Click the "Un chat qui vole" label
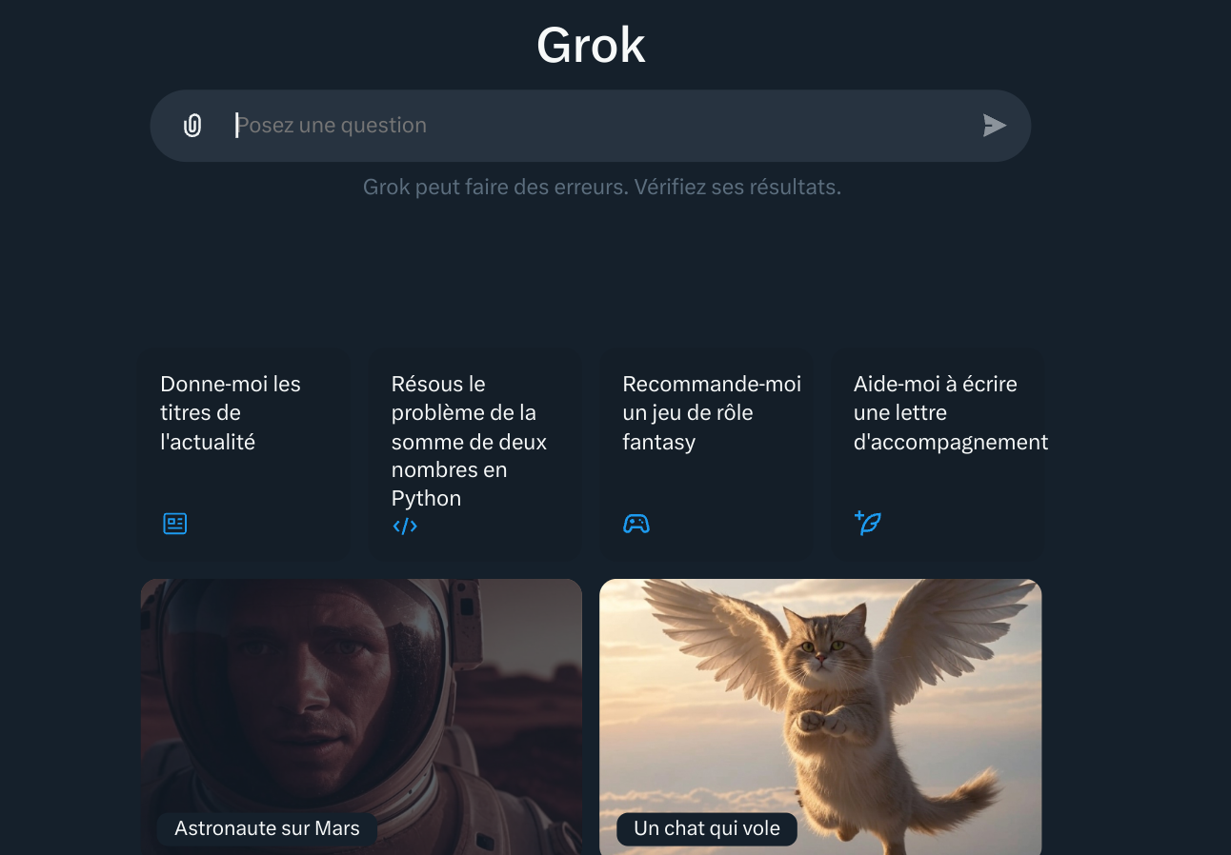The image size is (1231, 855). coord(707,828)
